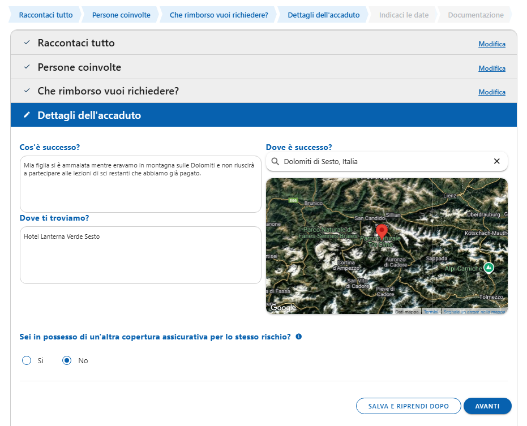Click the red location pin on map
The width and height of the screenshot is (527, 426).
(382, 231)
